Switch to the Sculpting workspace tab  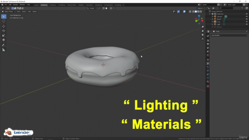point(53,5)
